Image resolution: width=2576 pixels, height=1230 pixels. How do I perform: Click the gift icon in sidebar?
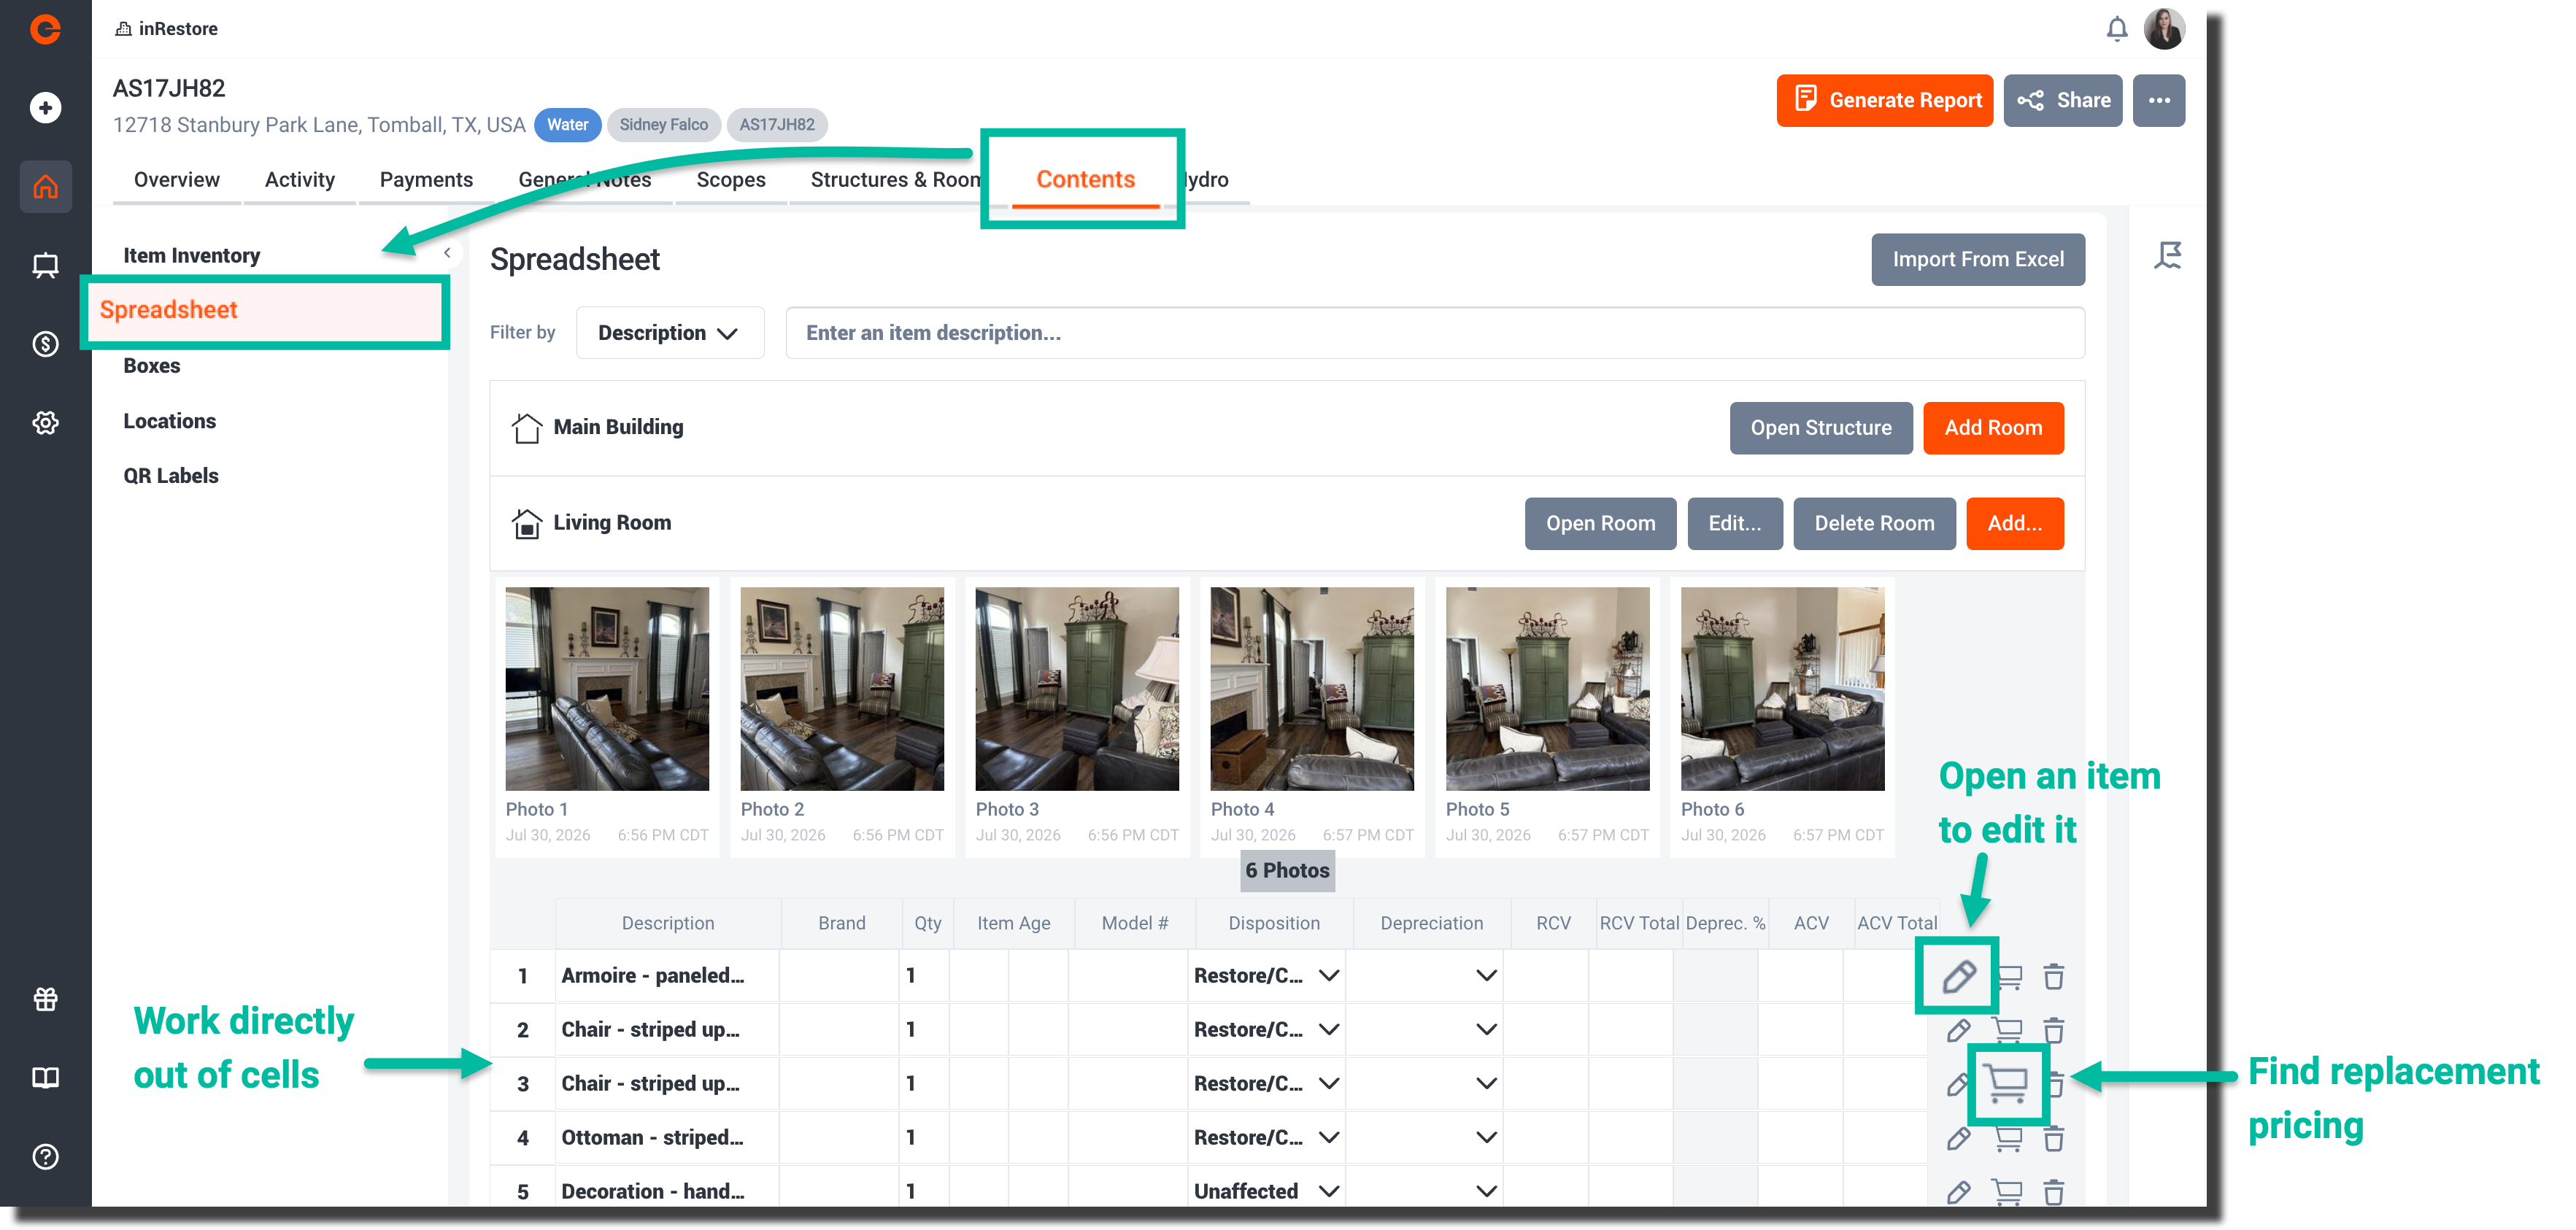tap(45, 999)
